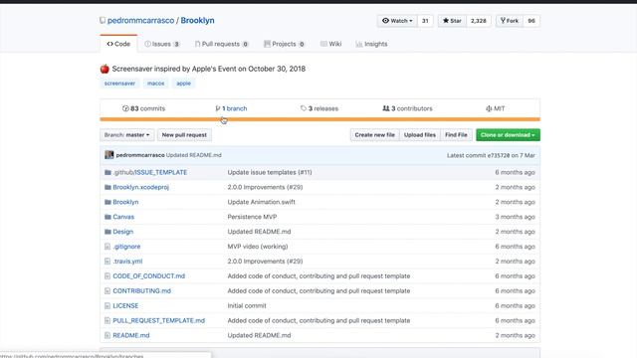The height and width of the screenshot is (358, 637).
Task: Open the PULL_REQUEST_TEMPLATE.md file
Action: coord(159,320)
